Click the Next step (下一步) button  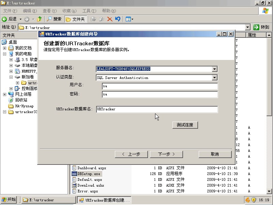coord(166,154)
